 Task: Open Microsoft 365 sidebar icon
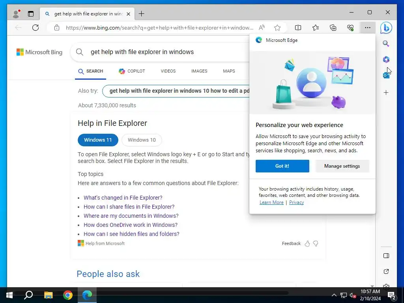[x=386, y=60]
